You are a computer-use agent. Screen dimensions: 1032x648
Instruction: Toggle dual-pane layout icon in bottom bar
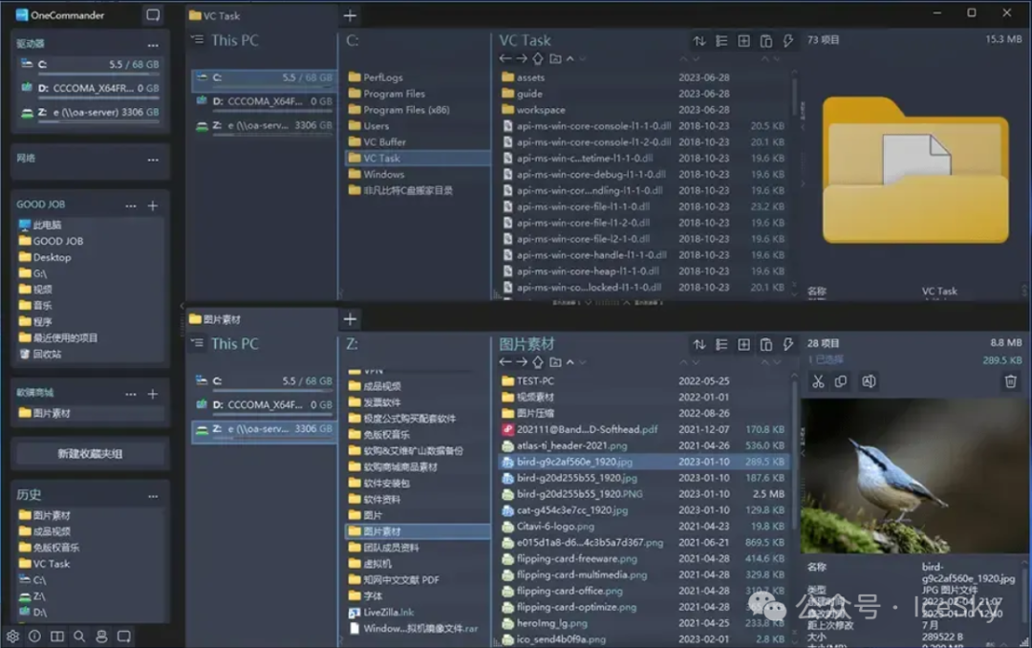57,636
